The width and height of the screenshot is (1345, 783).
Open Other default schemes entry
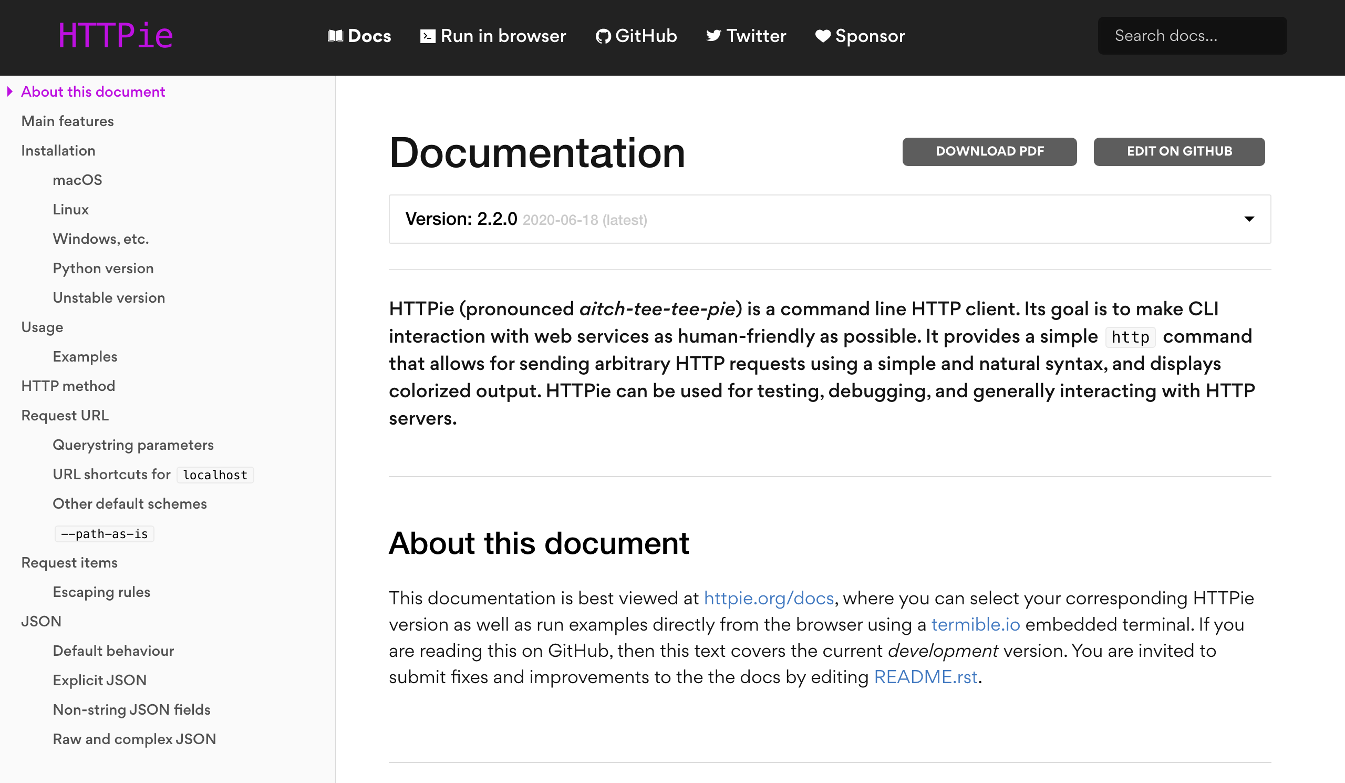pyautogui.click(x=130, y=504)
